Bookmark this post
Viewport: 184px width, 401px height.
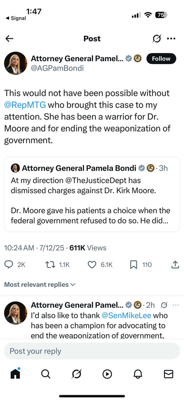[133, 265]
